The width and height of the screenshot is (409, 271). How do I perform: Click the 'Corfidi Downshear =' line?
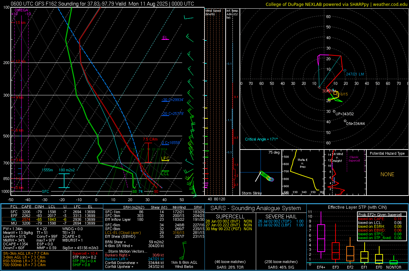(134, 263)
